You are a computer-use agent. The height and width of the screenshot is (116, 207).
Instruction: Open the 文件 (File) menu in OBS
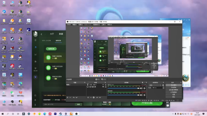click(69, 24)
